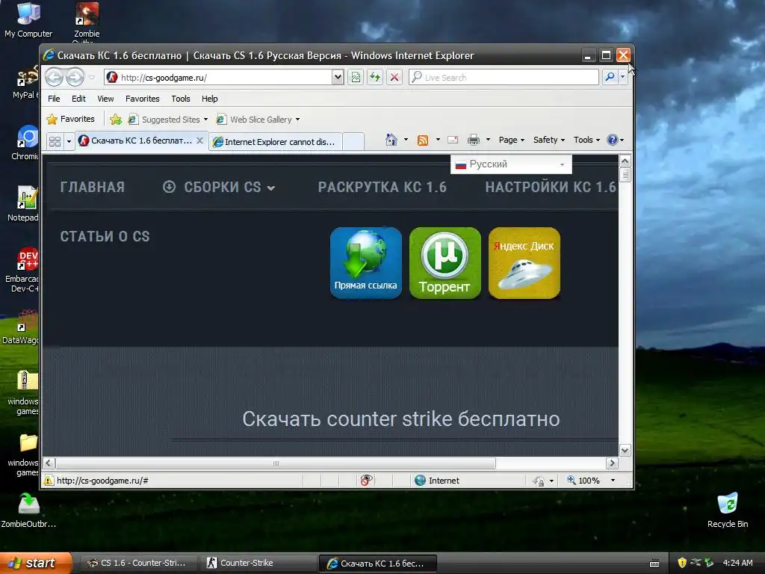Open the Tools command bar dropdown
This screenshot has height=574, width=765.
(586, 140)
